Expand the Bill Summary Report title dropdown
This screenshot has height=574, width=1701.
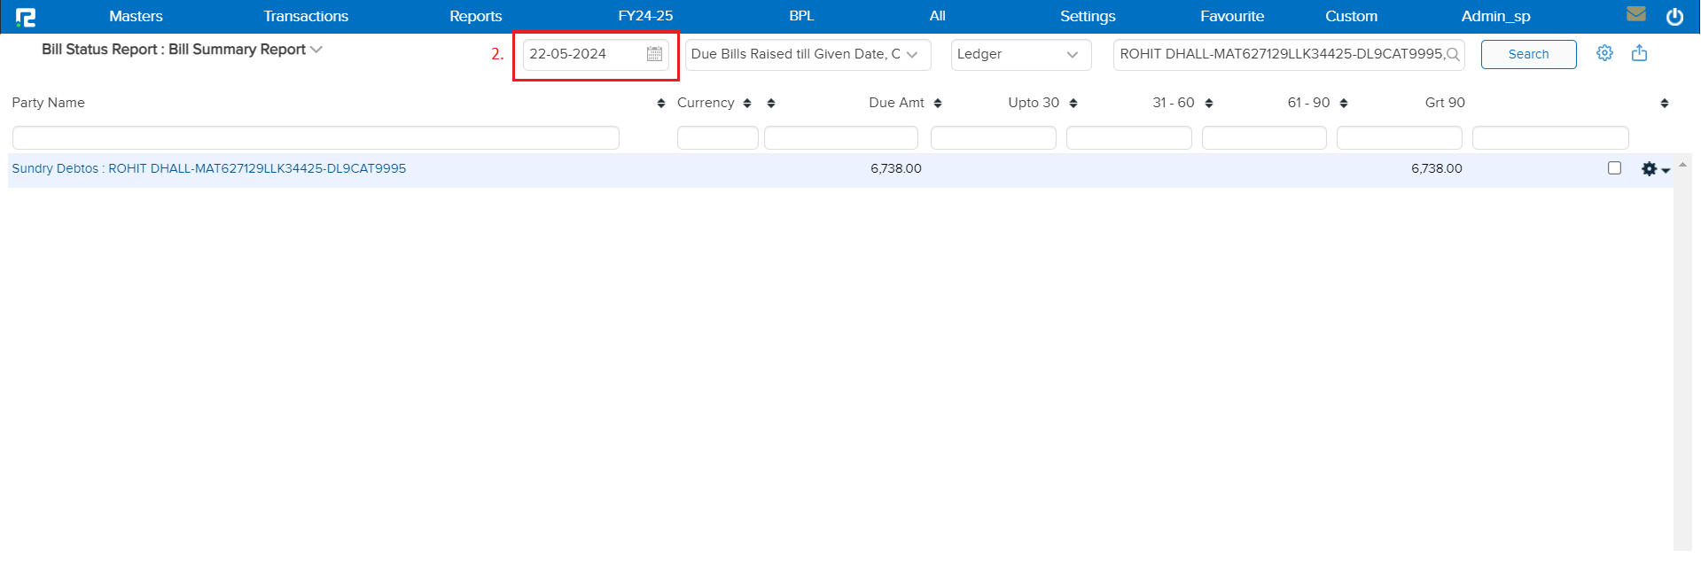(x=316, y=50)
